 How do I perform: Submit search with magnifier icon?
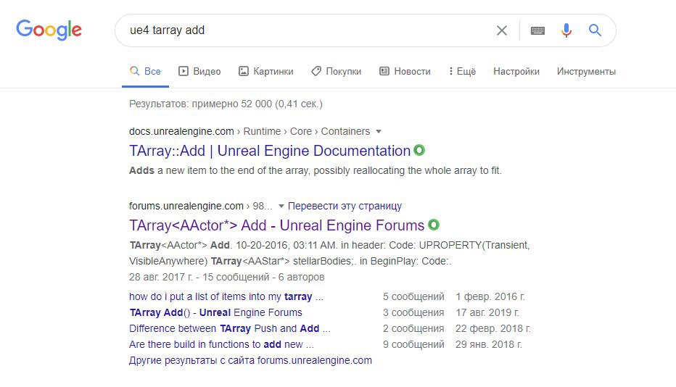point(595,30)
